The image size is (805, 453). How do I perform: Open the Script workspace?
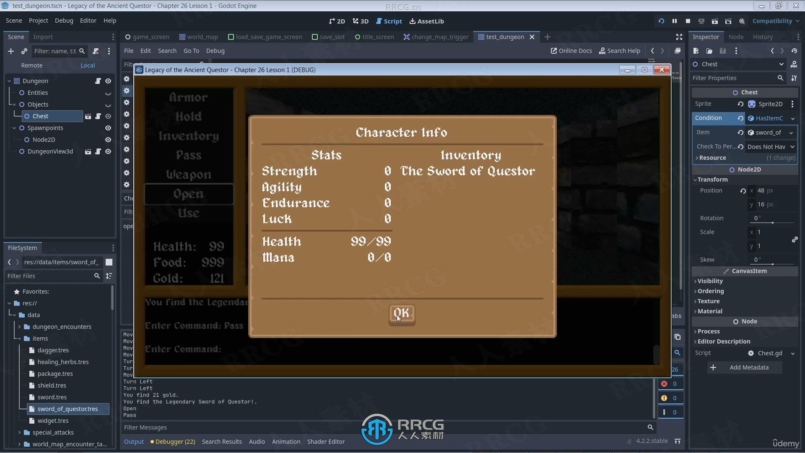(389, 21)
